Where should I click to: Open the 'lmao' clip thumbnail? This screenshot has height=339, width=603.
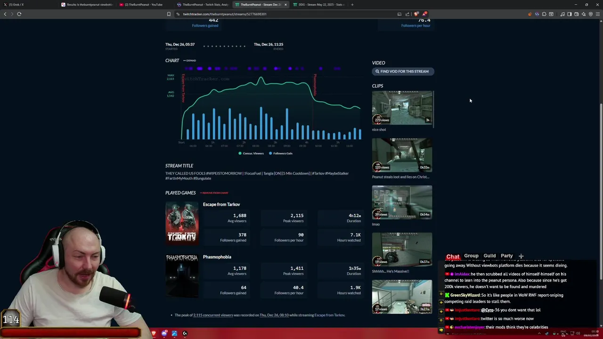(x=402, y=203)
